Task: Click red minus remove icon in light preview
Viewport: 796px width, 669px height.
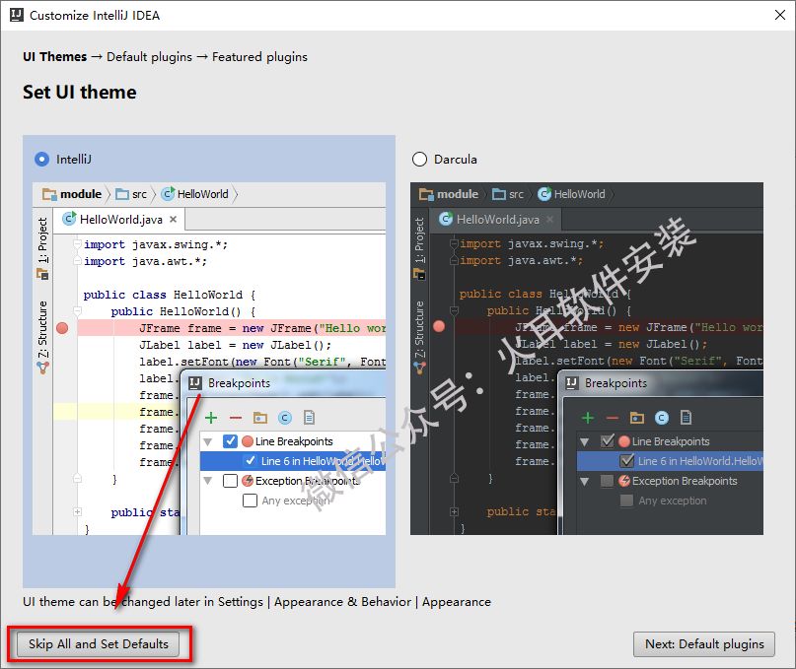Action: [x=236, y=418]
